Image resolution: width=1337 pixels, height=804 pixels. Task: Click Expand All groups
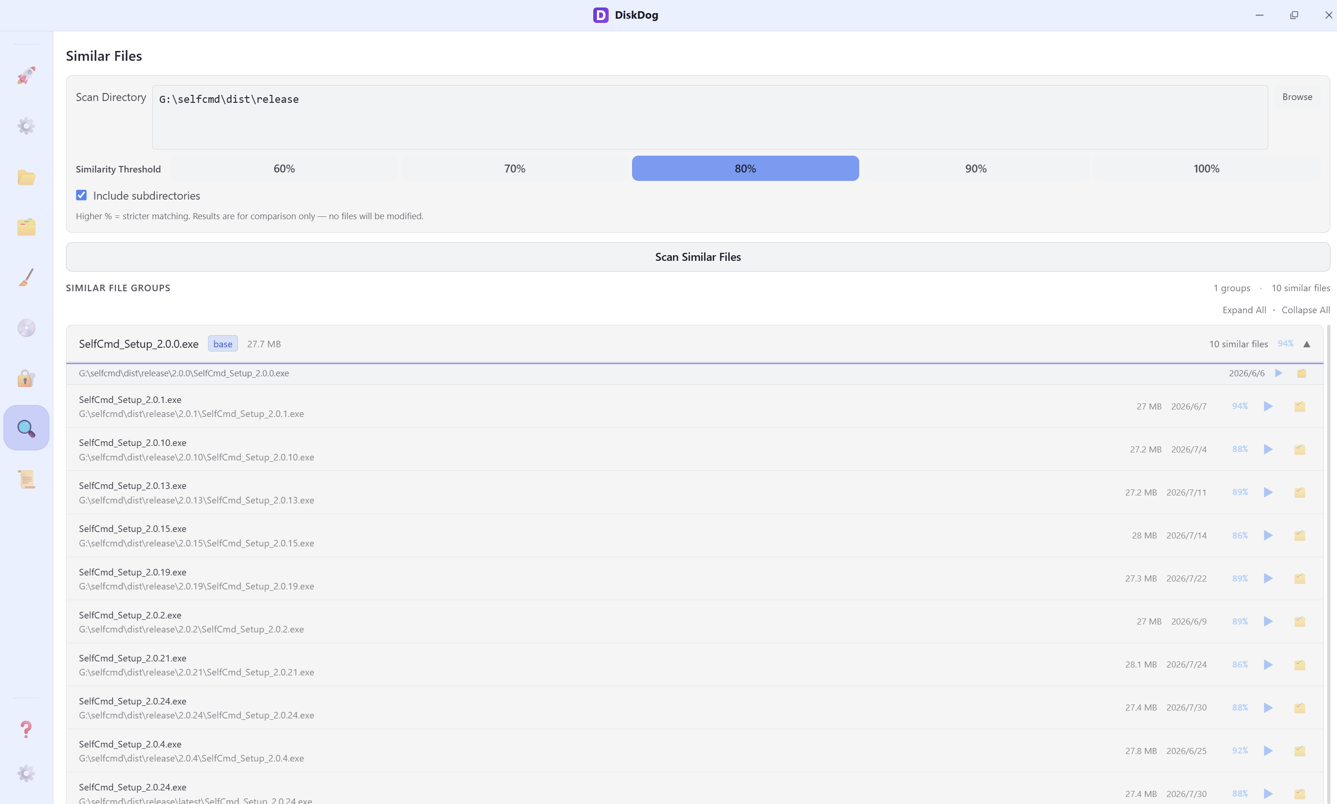click(1244, 310)
